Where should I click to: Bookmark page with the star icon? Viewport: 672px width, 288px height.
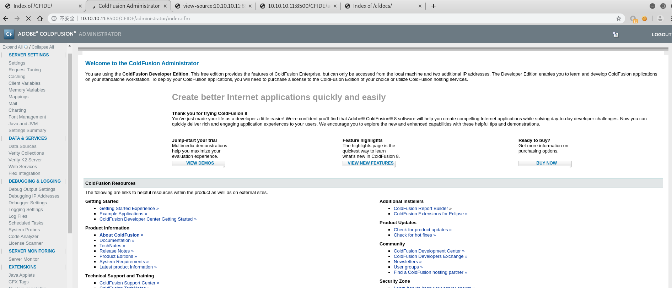pyautogui.click(x=619, y=18)
